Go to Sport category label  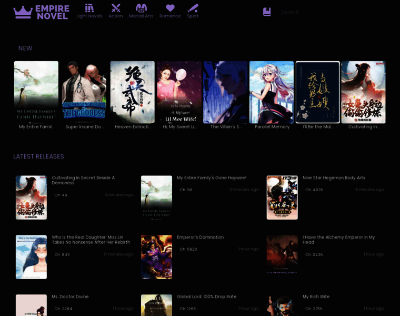point(193,16)
